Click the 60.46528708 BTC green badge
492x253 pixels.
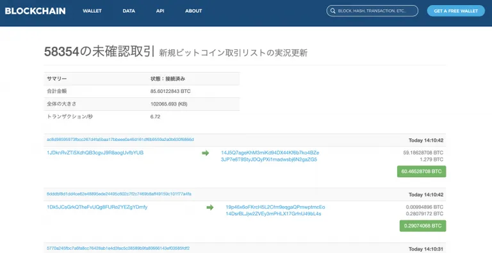tap(422, 172)
